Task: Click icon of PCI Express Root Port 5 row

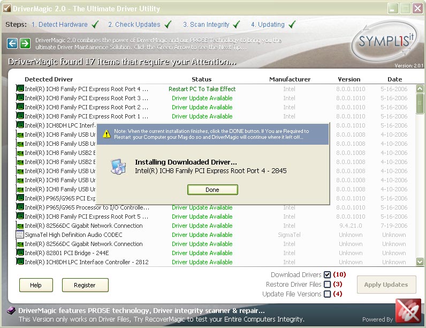Action: pyautogui.click(x=20, y=216)
